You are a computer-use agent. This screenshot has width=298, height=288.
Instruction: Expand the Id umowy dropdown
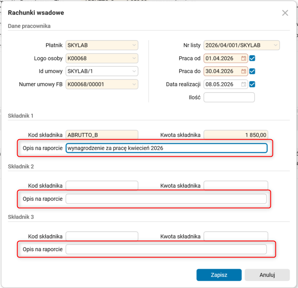pyautogui.click(x=134, y=71)
